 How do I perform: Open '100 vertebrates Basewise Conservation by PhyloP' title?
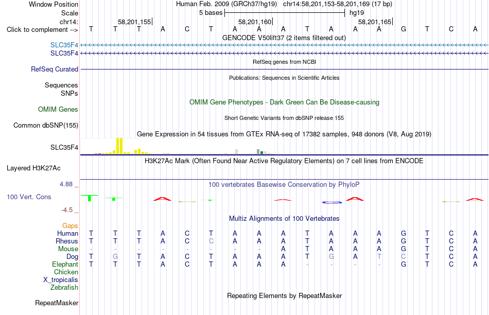[x=284, y=184]
